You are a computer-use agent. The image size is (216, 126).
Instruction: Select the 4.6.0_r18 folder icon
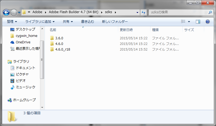coord(52,49)
